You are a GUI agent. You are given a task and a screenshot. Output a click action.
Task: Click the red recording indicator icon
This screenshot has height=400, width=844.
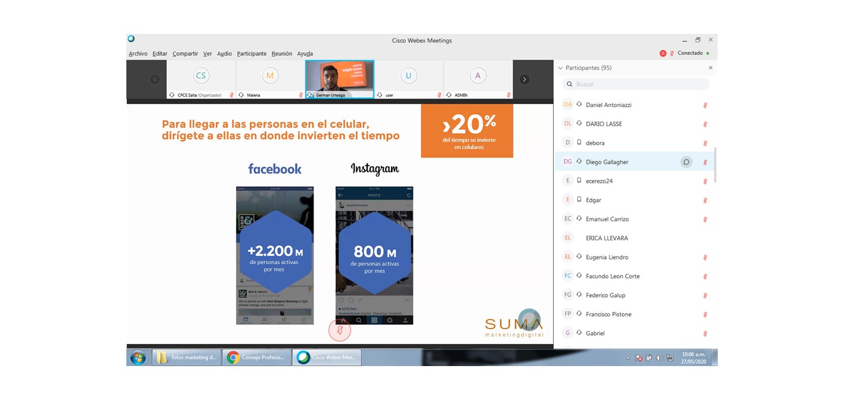click(x=663, y=54)
